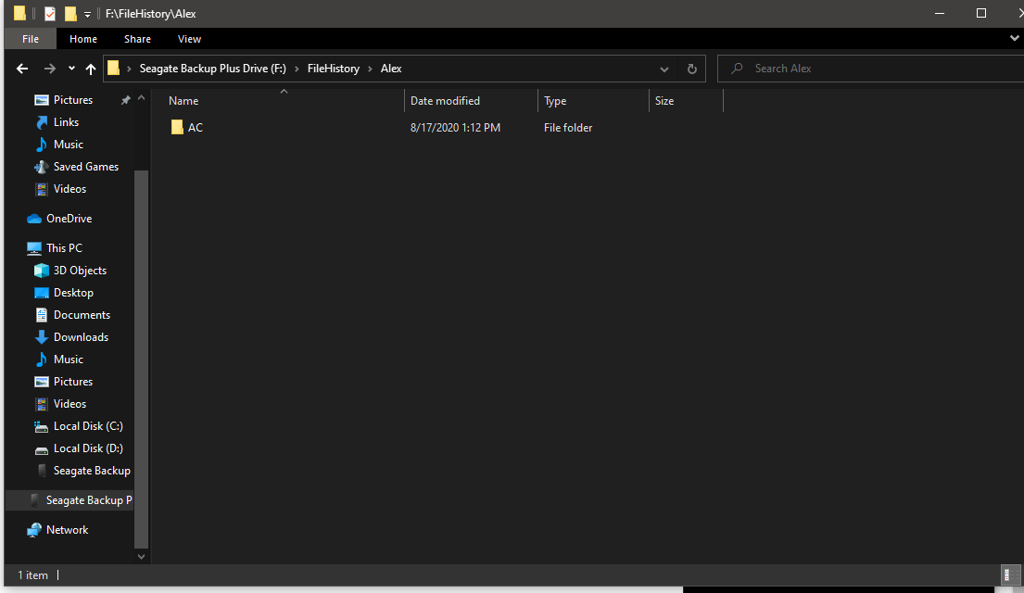The height and width of the screenshot is (593, 1024).
Task: Maximize the File Explorer window
Action: 980,13
